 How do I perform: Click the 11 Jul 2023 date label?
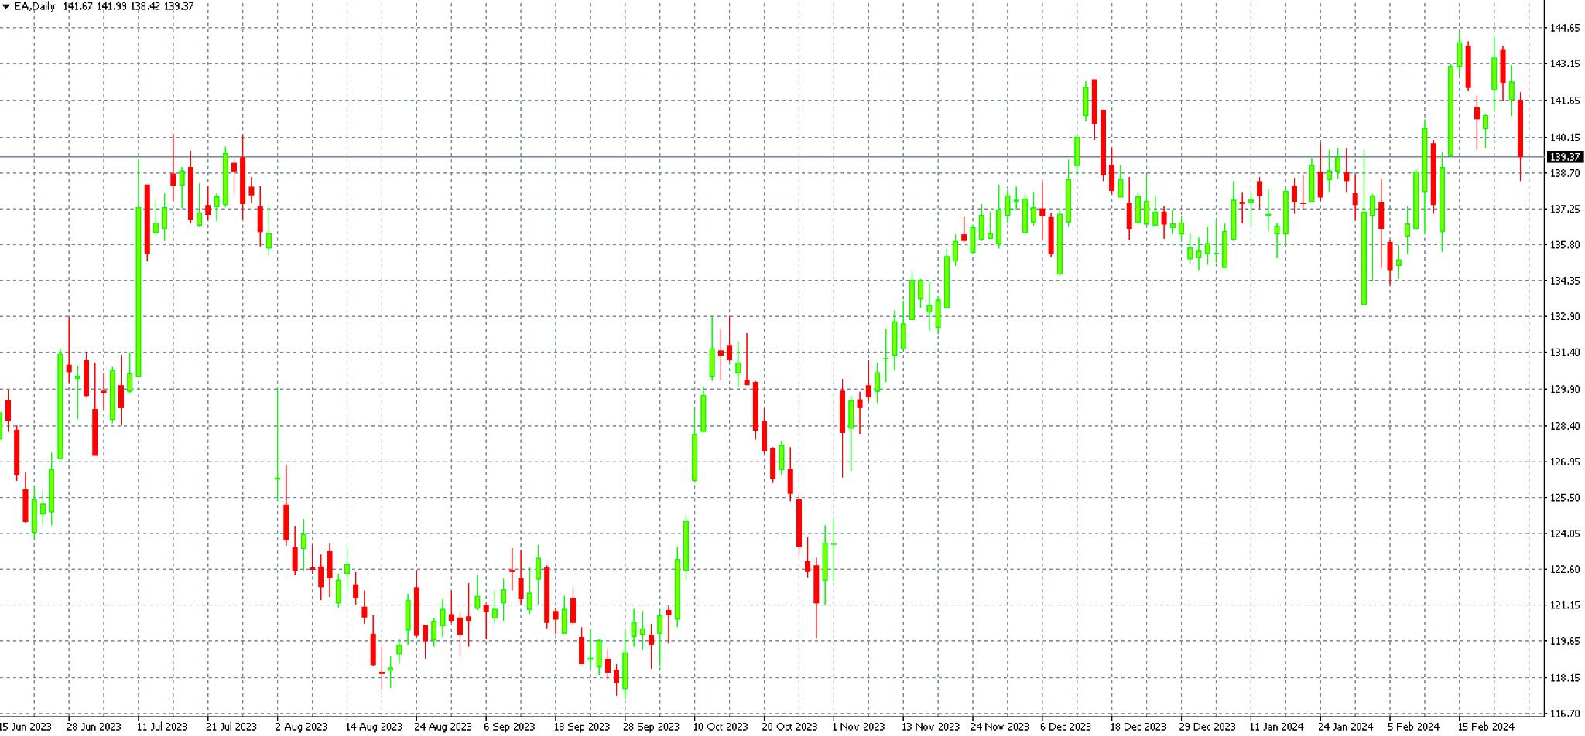click(162, 727)
